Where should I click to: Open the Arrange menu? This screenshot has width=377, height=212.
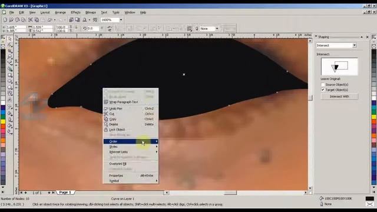click(60, 12)
